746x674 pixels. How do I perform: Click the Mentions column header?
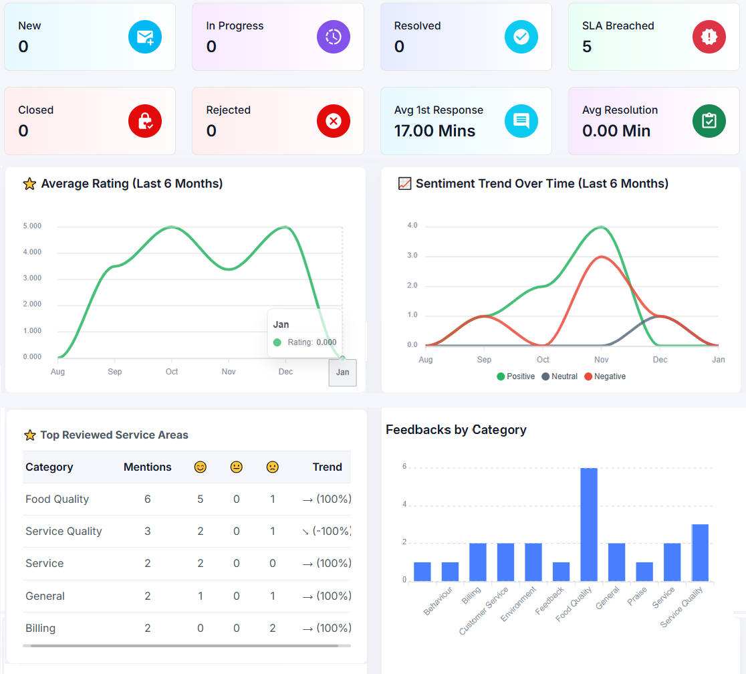147,467
